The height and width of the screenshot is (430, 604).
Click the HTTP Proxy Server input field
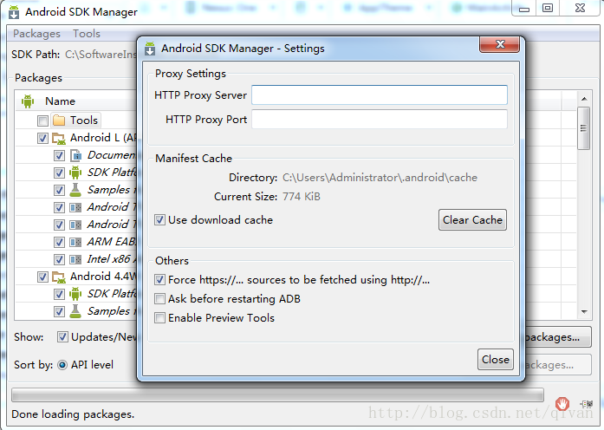(x=380, y=95)
